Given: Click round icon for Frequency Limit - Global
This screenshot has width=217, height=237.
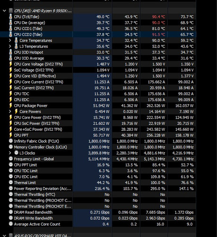Looking at the screenshot, I should click(11, 159).
